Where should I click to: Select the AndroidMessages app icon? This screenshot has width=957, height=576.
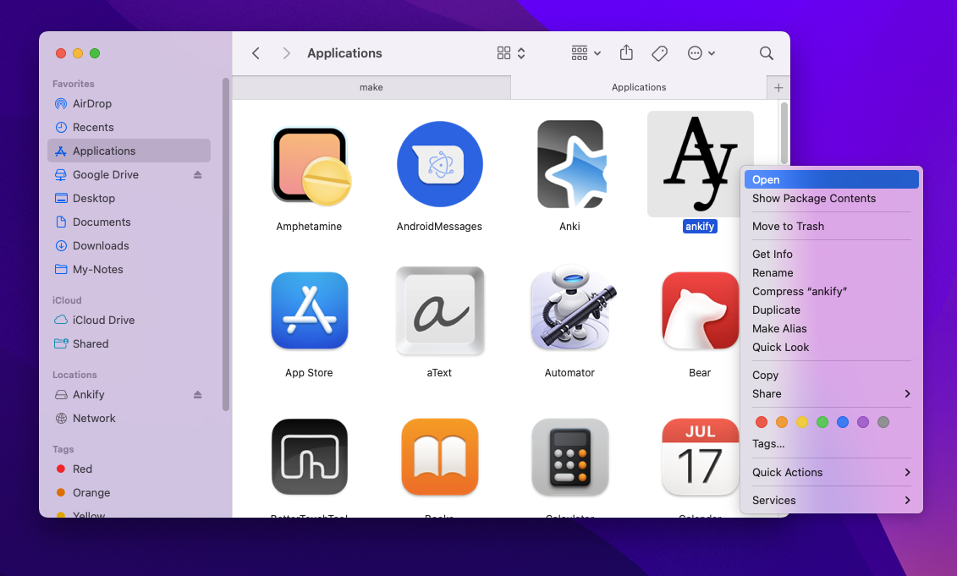(439, 164)
